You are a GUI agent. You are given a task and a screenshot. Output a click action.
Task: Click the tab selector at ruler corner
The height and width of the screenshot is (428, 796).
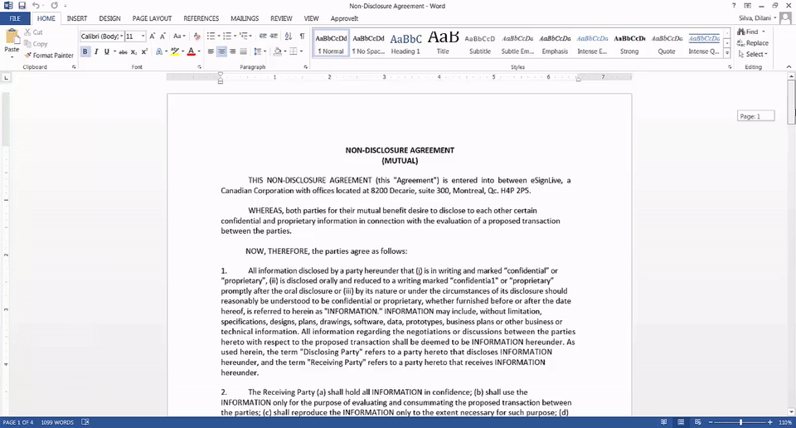pyautogui.click(x=6, y=78)
